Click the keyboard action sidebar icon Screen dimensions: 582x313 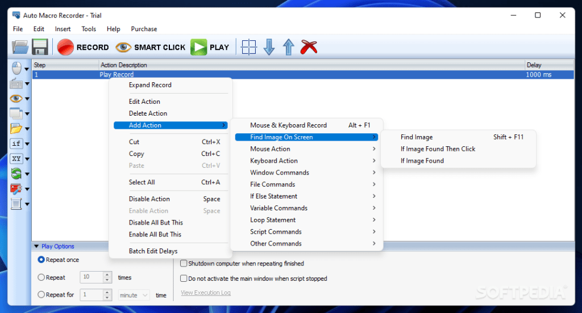click(x=16, y=84)
